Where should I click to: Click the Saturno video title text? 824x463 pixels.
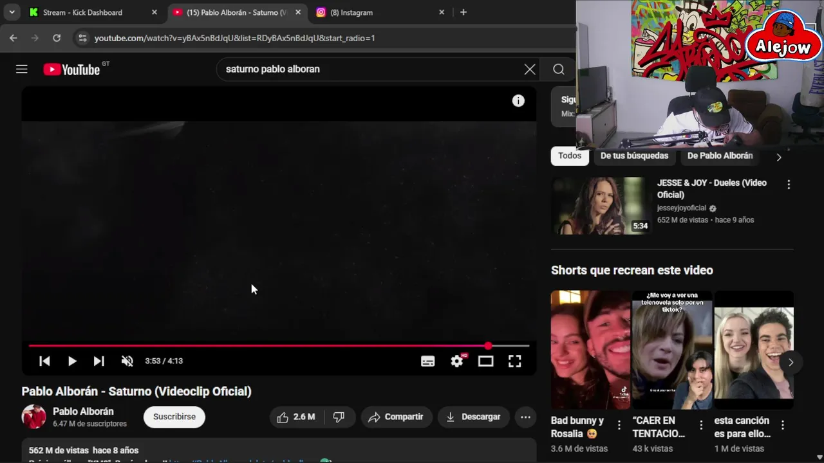pos(136,392)
